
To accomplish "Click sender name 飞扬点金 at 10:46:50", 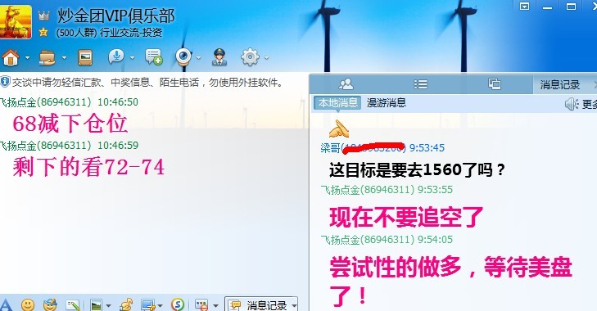I will (x=18, y=102).
